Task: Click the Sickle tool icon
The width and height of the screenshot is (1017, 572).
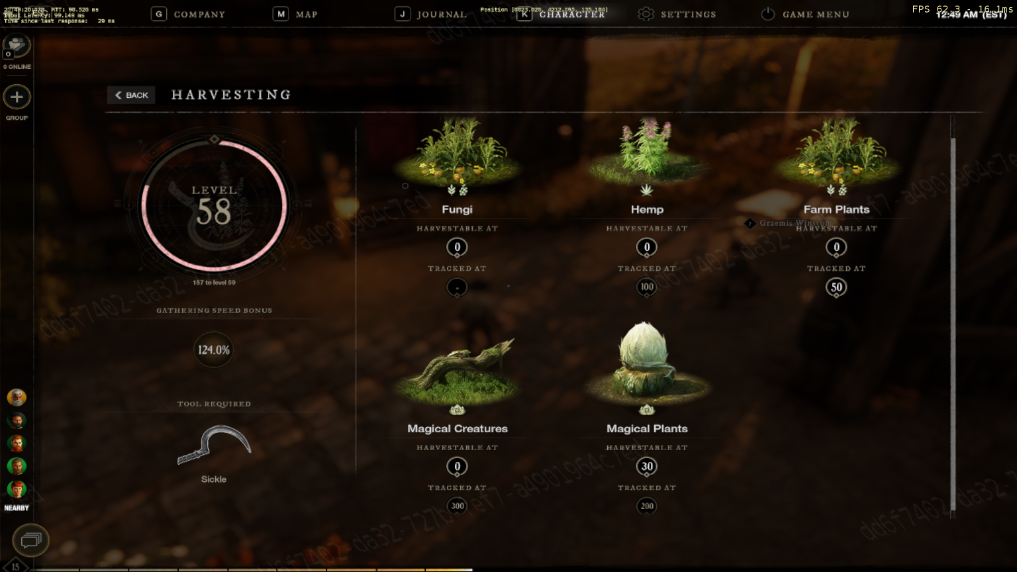Action: tap(214, 445)
